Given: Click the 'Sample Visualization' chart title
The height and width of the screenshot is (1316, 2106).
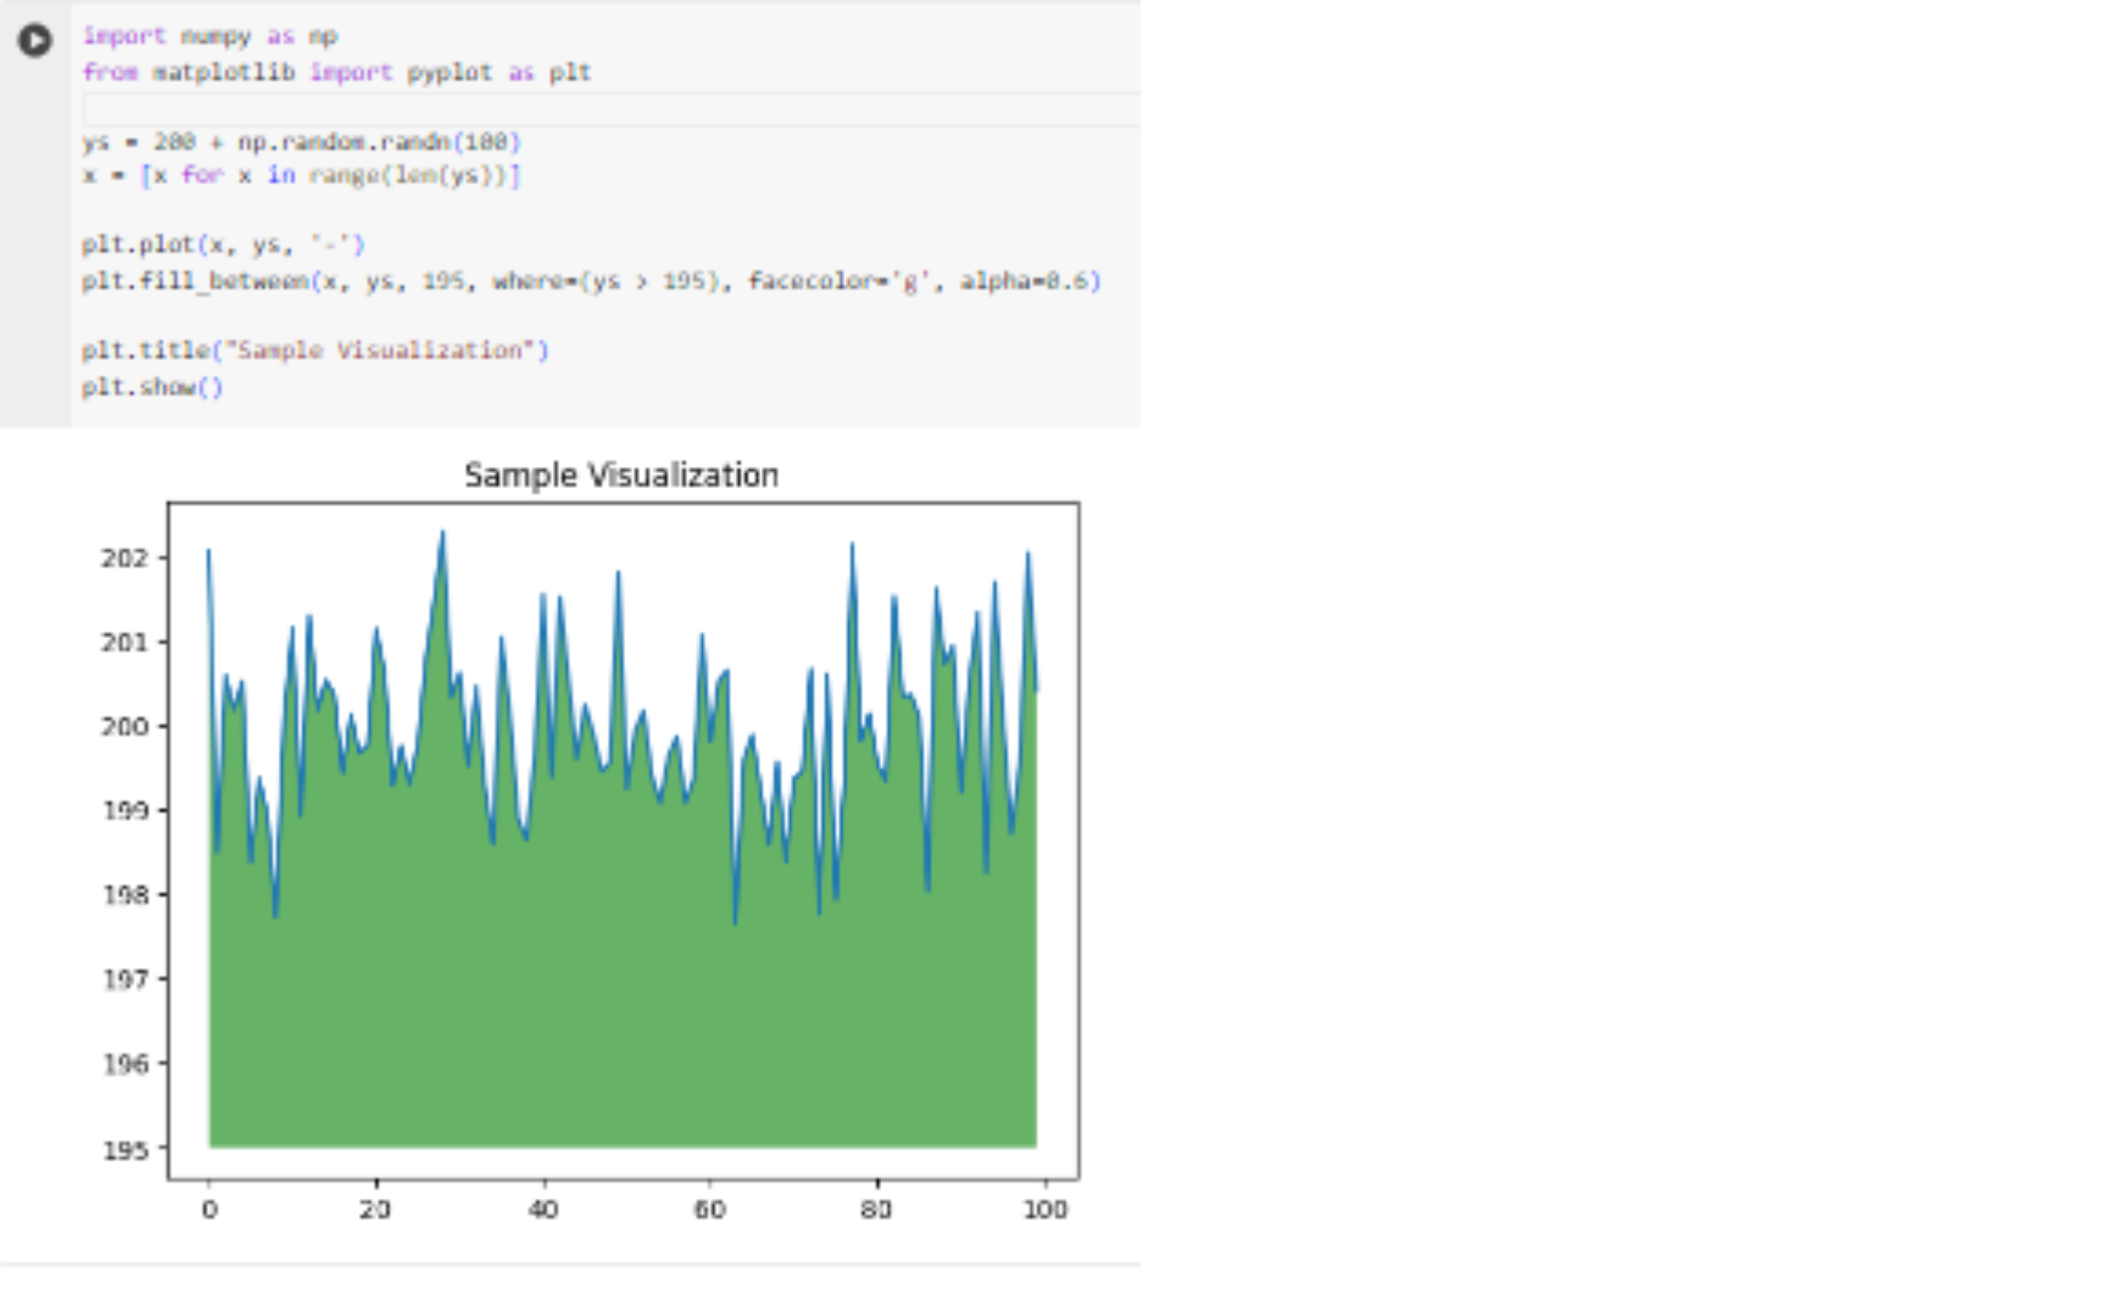Looking at the screenshot, I should (x=622, y=475).
